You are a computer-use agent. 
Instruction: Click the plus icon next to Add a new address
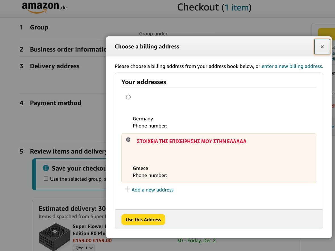(x=127, y=189)
